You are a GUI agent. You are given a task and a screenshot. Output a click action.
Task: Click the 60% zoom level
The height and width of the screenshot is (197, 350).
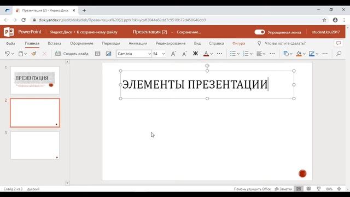click(x=329, y=189)
